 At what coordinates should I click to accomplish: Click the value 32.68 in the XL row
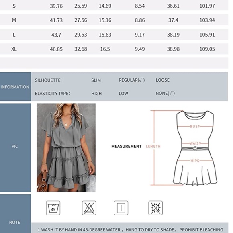pyautogui.click(x=81, y=49)
